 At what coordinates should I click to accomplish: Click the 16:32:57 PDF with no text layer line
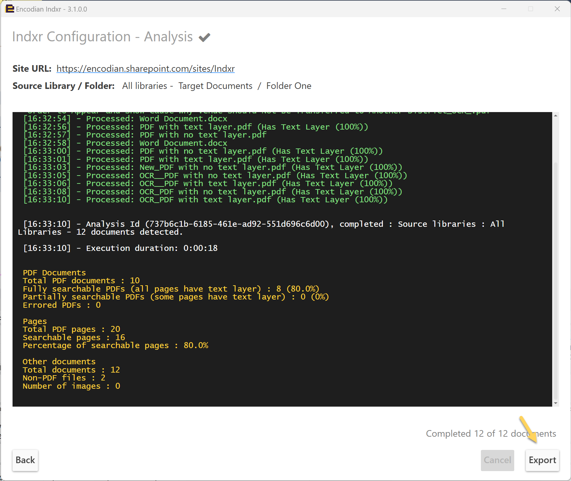145,135
